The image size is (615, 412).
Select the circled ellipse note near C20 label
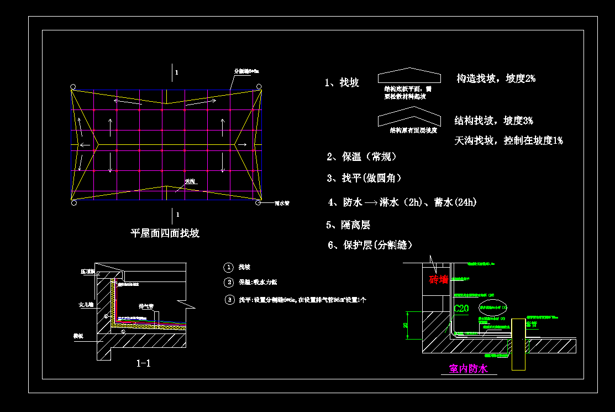pos(492,307)
